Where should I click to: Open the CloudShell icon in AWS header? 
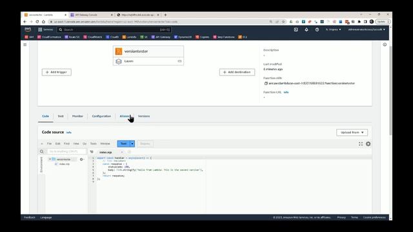pyautogui.click(x=296, y=30)
